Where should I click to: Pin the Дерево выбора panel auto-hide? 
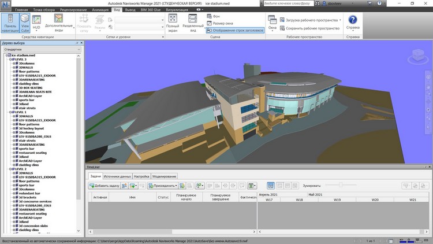(x=77, y=43)
